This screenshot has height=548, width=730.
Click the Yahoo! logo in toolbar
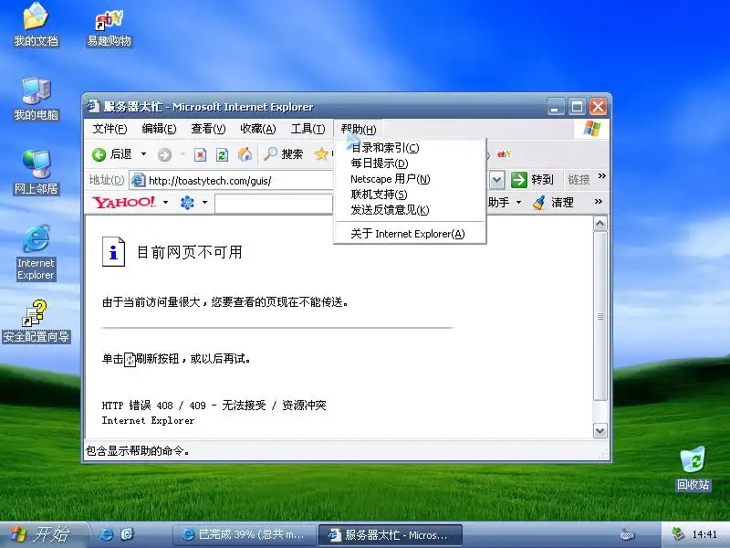(x=124, y=202)
